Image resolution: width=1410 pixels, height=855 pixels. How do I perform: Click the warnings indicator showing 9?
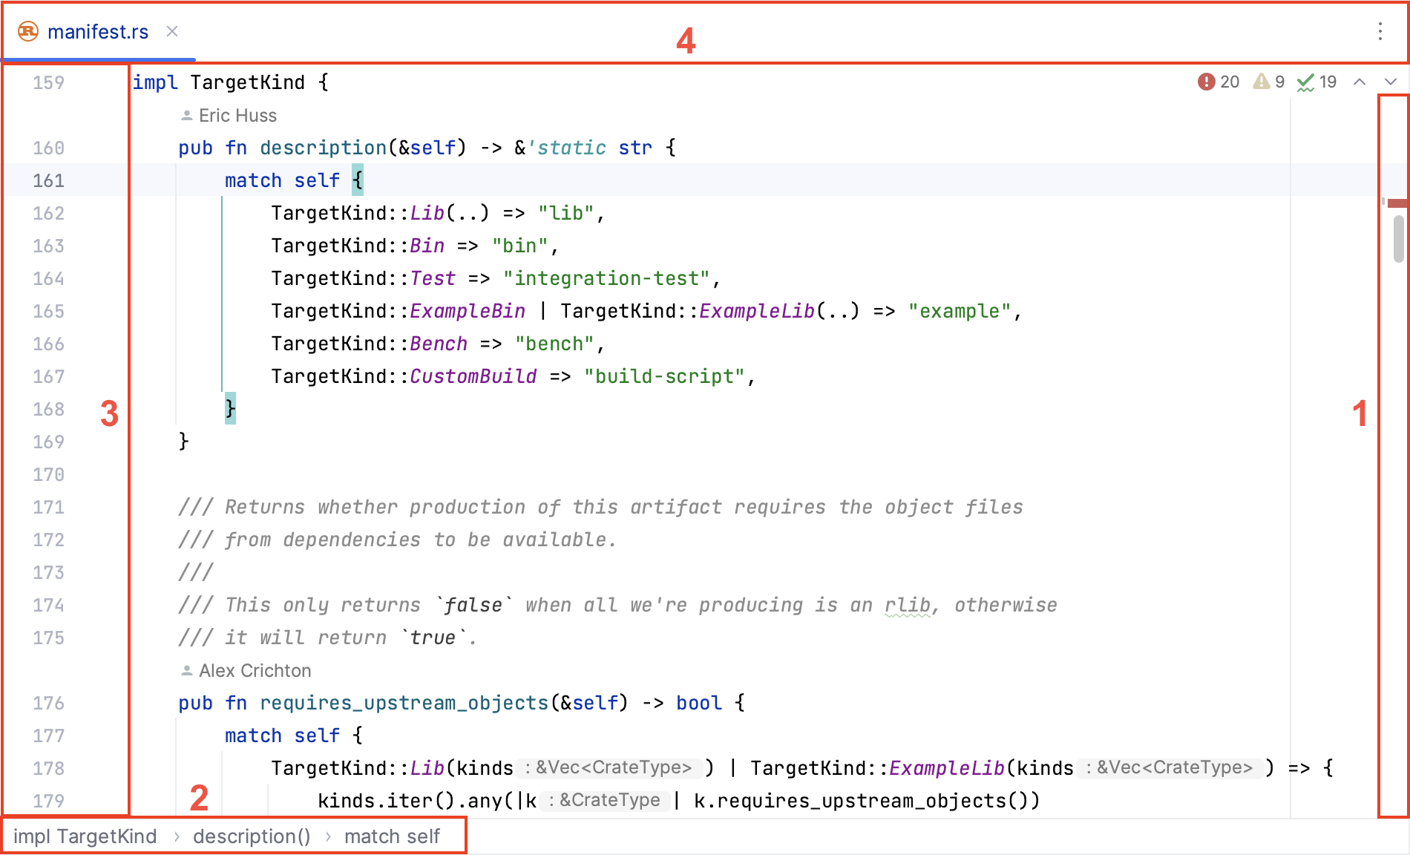click(x=1269, y=82)
